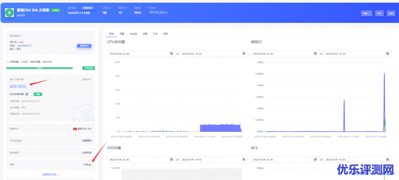Viewport: 399px width, 180px height.
Task: Open calendar picker for CPU end date
Action: click(x=244, y=54)
